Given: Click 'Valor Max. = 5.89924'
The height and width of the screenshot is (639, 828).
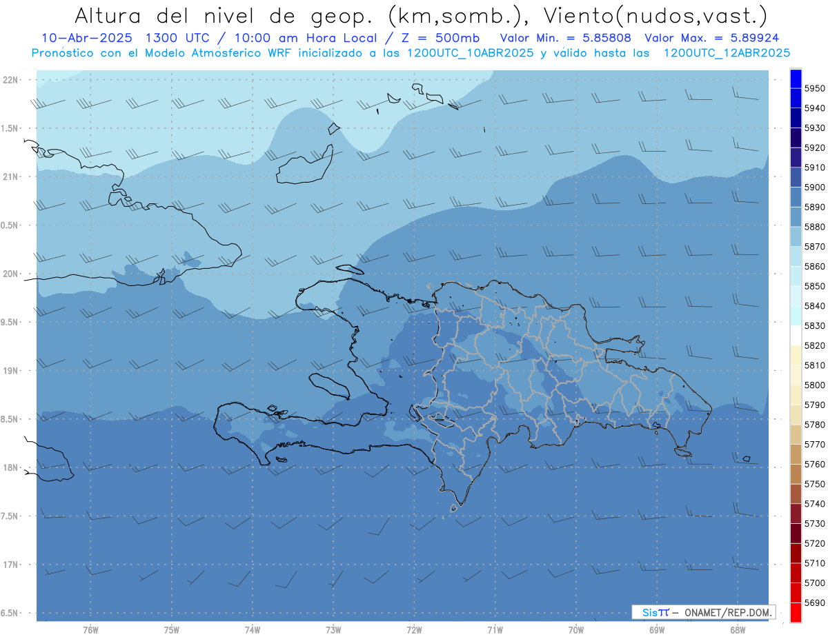Looking at the screenshot, I should (x=711, y=39).
